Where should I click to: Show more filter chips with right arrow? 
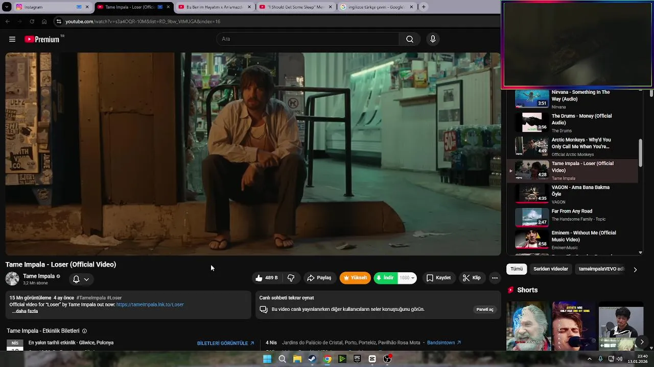(x=635, y=270)
